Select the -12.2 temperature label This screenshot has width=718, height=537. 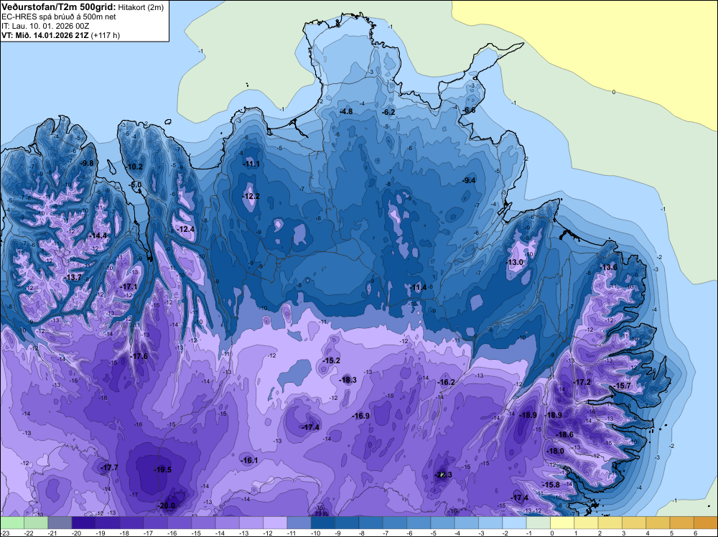pos(251,196)
